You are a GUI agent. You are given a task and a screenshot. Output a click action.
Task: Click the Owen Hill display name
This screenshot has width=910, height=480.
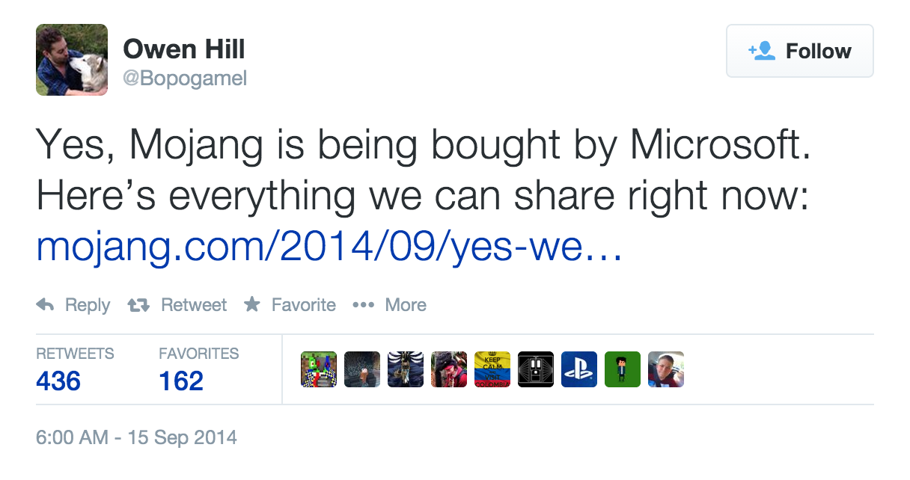[x=184, y=49]
